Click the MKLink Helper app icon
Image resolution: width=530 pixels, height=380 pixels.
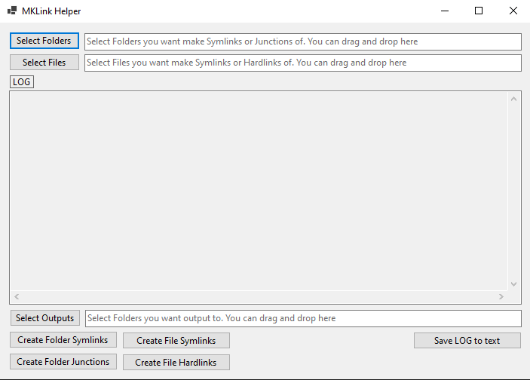[x=12, y=11]
